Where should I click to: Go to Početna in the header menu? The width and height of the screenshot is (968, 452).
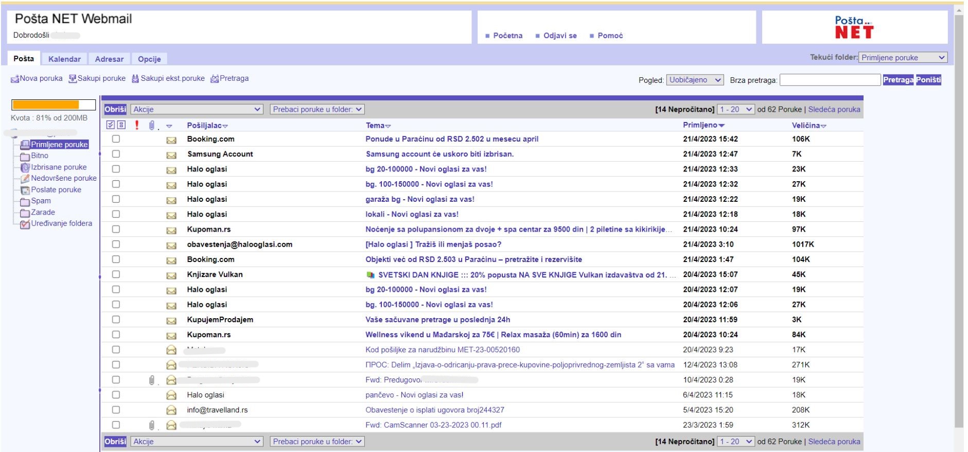pyautogui.click(x=507, y=36)
